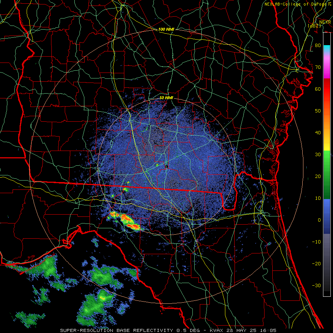Viewport: 333px width, 333px height.
Task: Click the 10 value on reflectivity scale
Action: [318, 198]
